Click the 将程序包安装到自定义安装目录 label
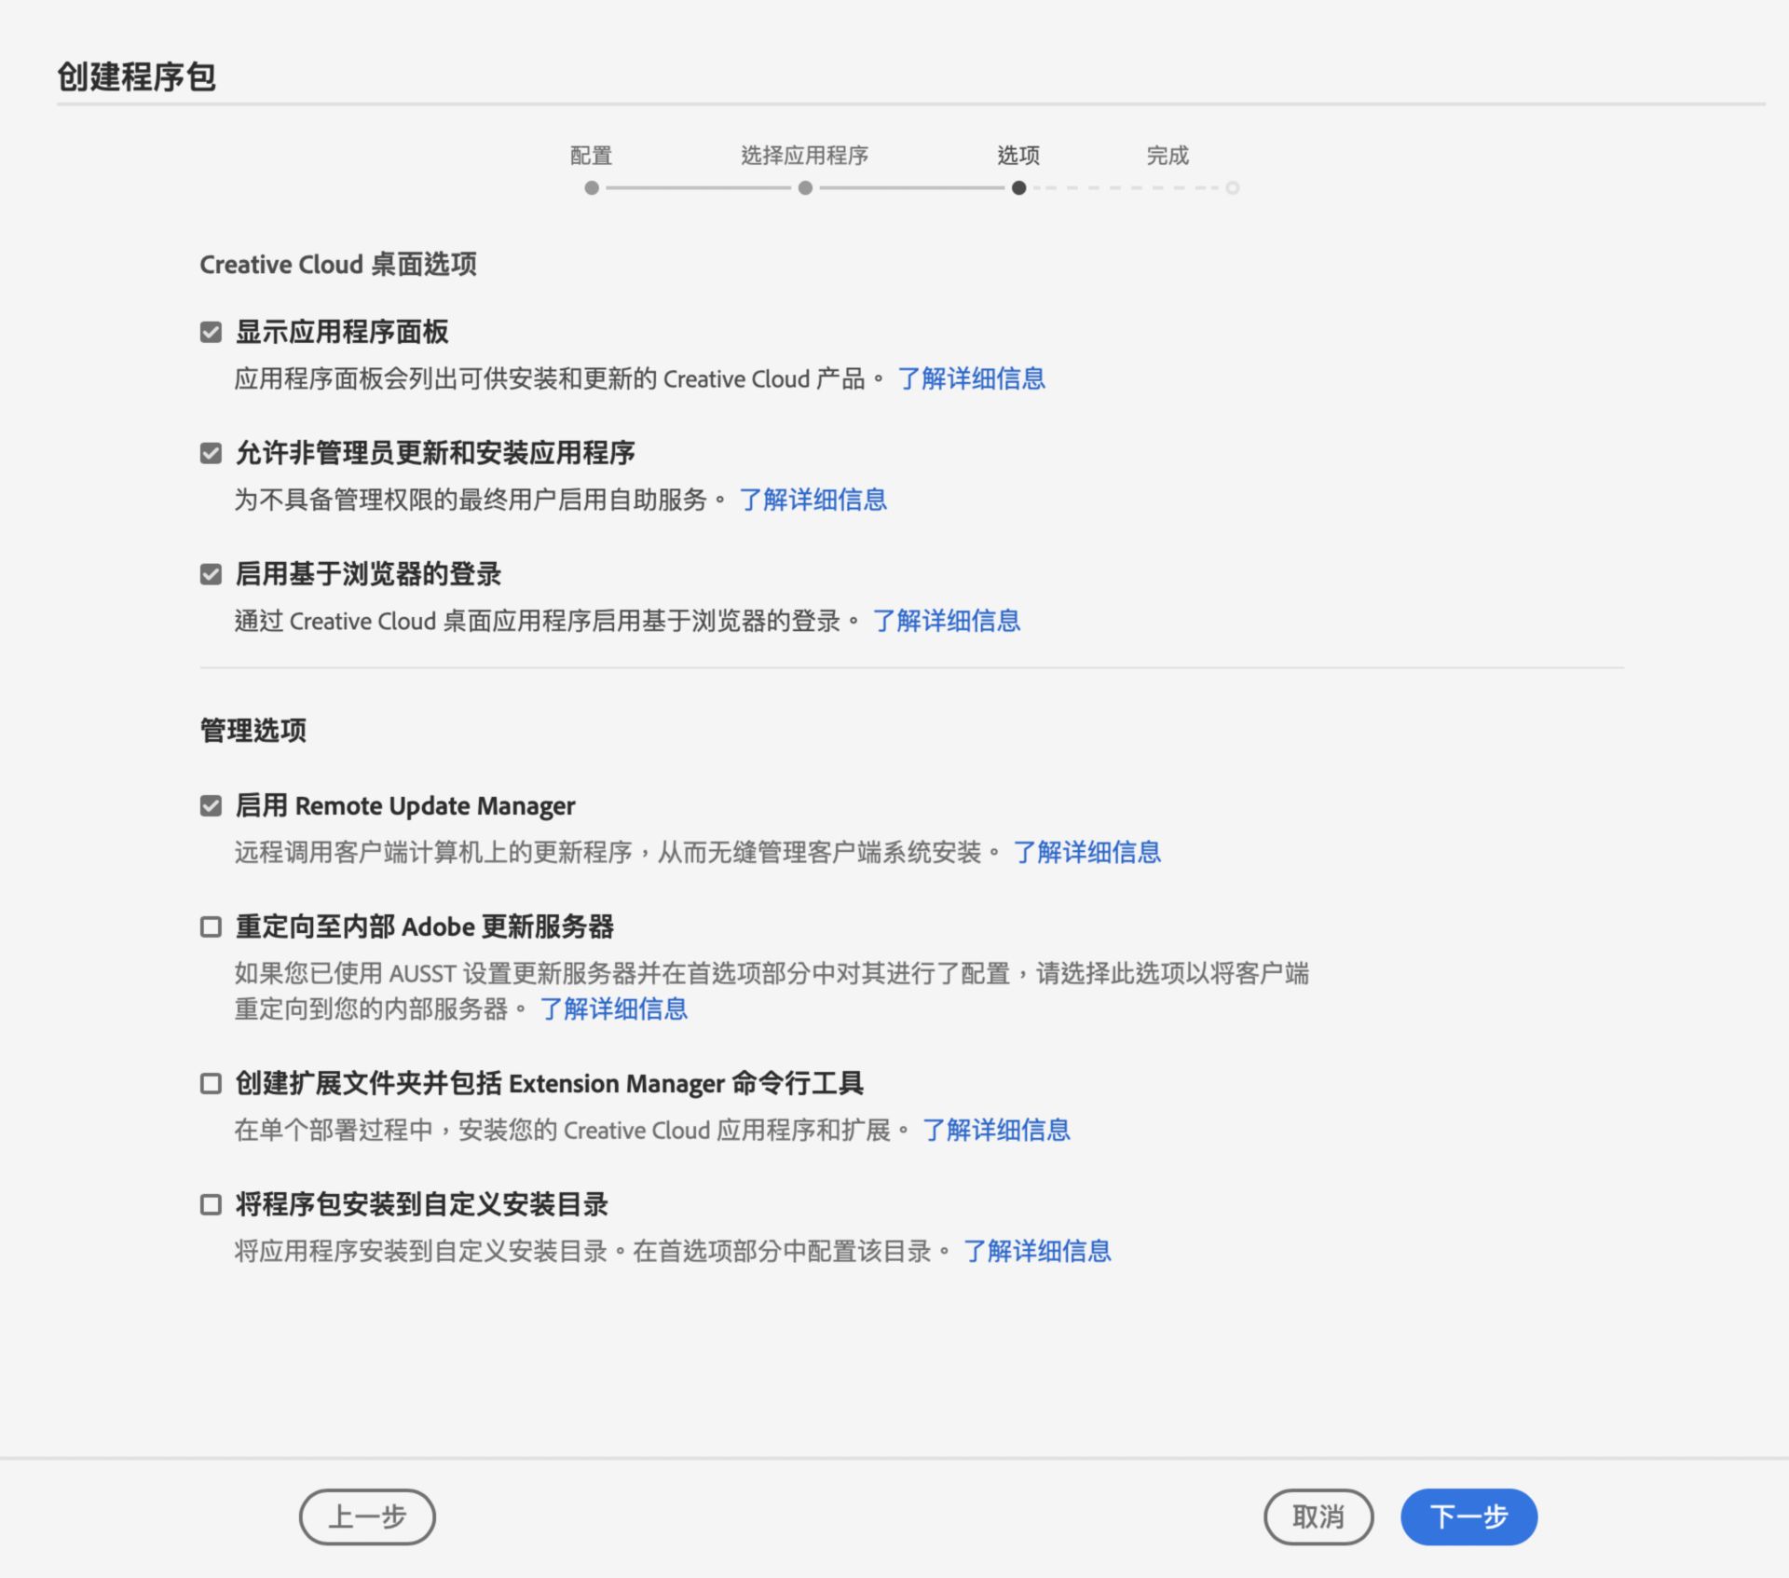The width and height of the screenshot is (1789, 1578). click(x=422, y=1205)
